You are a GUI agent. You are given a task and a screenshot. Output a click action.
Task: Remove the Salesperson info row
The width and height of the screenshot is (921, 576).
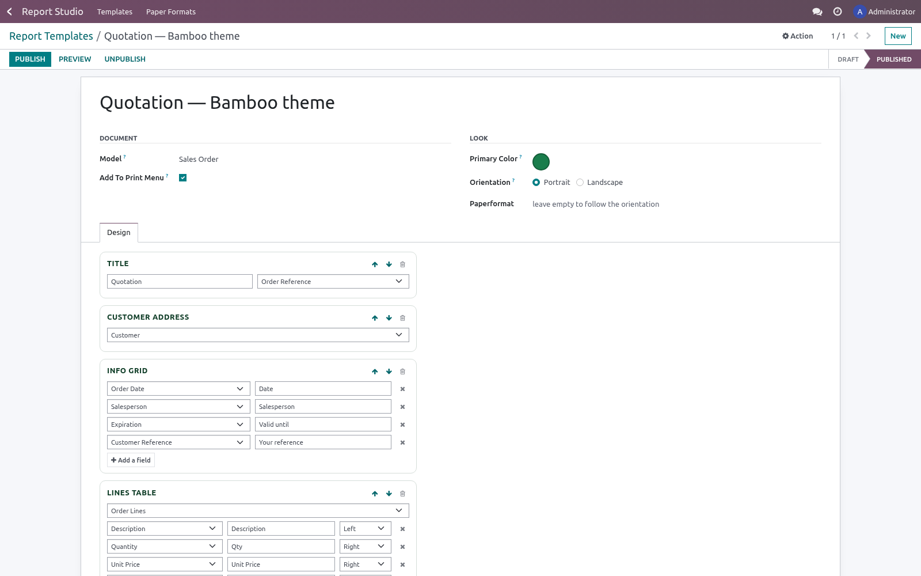[402, 407]
